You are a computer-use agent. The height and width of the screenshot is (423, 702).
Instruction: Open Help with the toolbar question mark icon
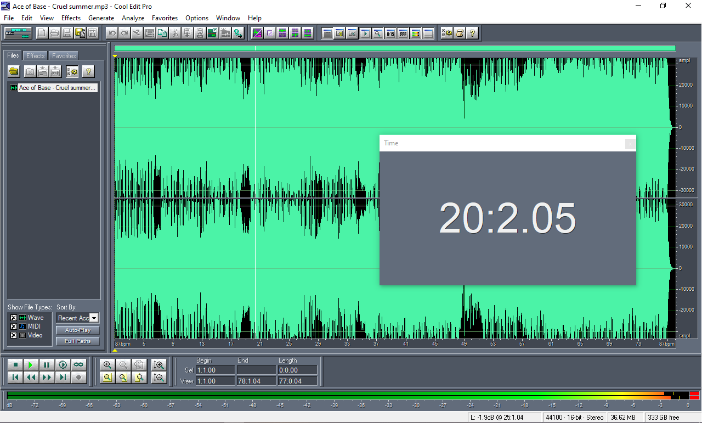[472, 33]
